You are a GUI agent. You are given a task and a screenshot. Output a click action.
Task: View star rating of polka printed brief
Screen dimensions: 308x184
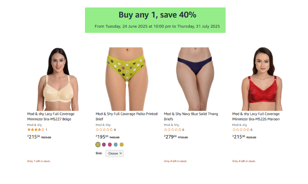(x=104, y=130)
